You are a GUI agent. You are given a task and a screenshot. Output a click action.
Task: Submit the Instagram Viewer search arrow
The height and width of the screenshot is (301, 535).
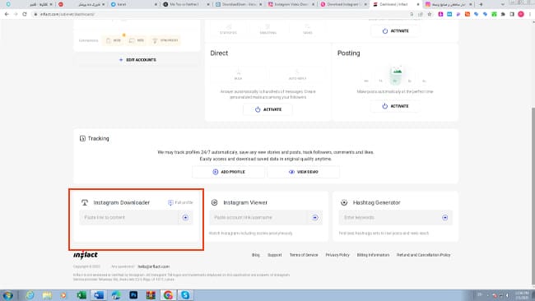(x=315, y=217)
